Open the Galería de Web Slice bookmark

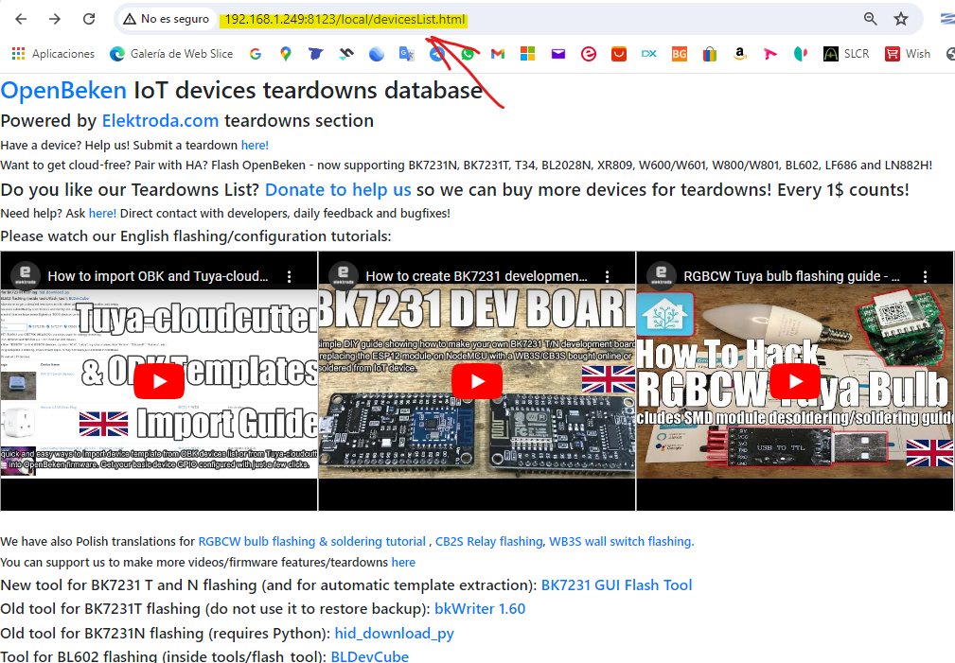pos(171,54)
